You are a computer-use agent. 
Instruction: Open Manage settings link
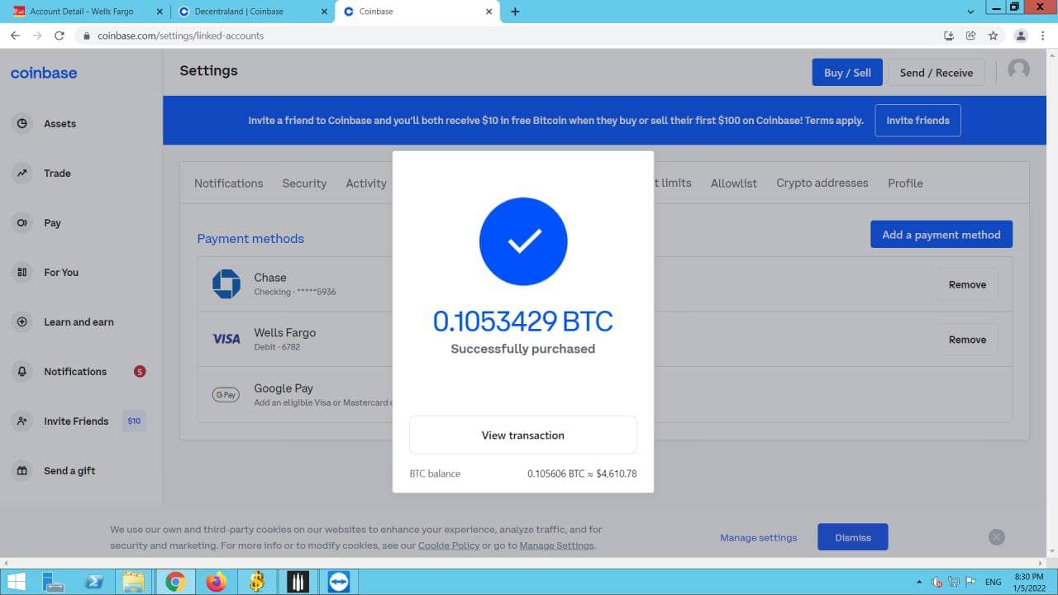[x=758, y=537]
